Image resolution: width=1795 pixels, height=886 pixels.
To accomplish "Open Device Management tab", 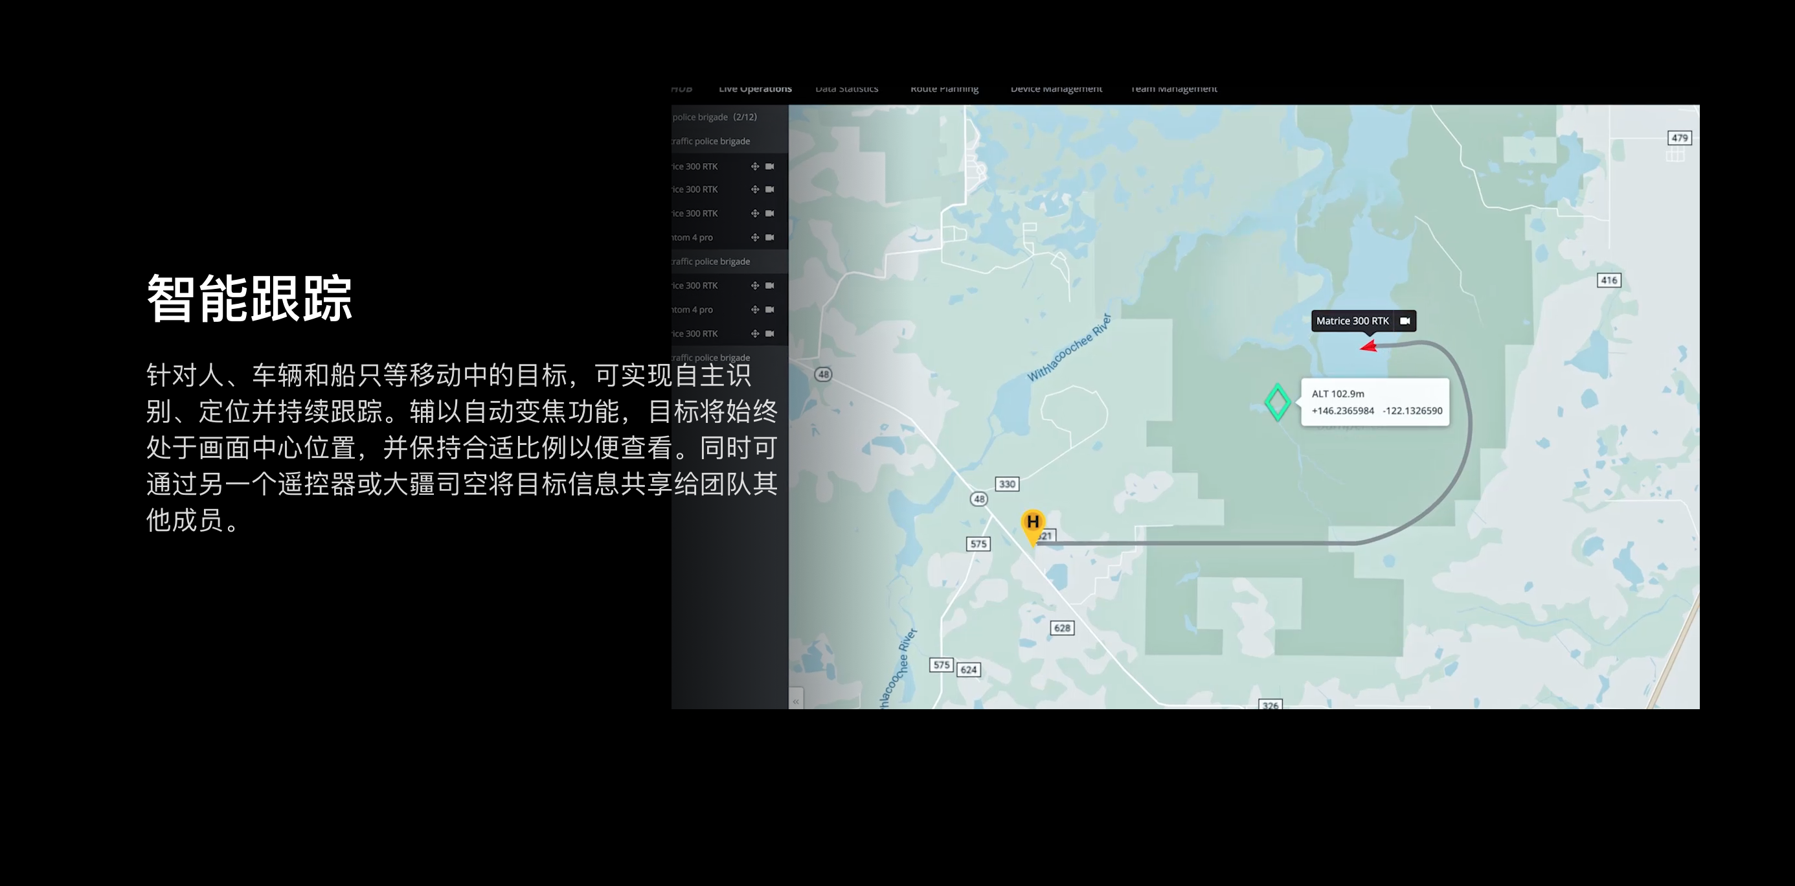I will (1056, 89).
